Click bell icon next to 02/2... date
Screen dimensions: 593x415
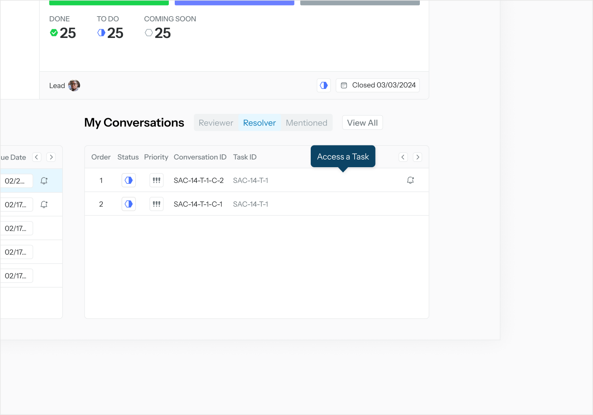44,181
